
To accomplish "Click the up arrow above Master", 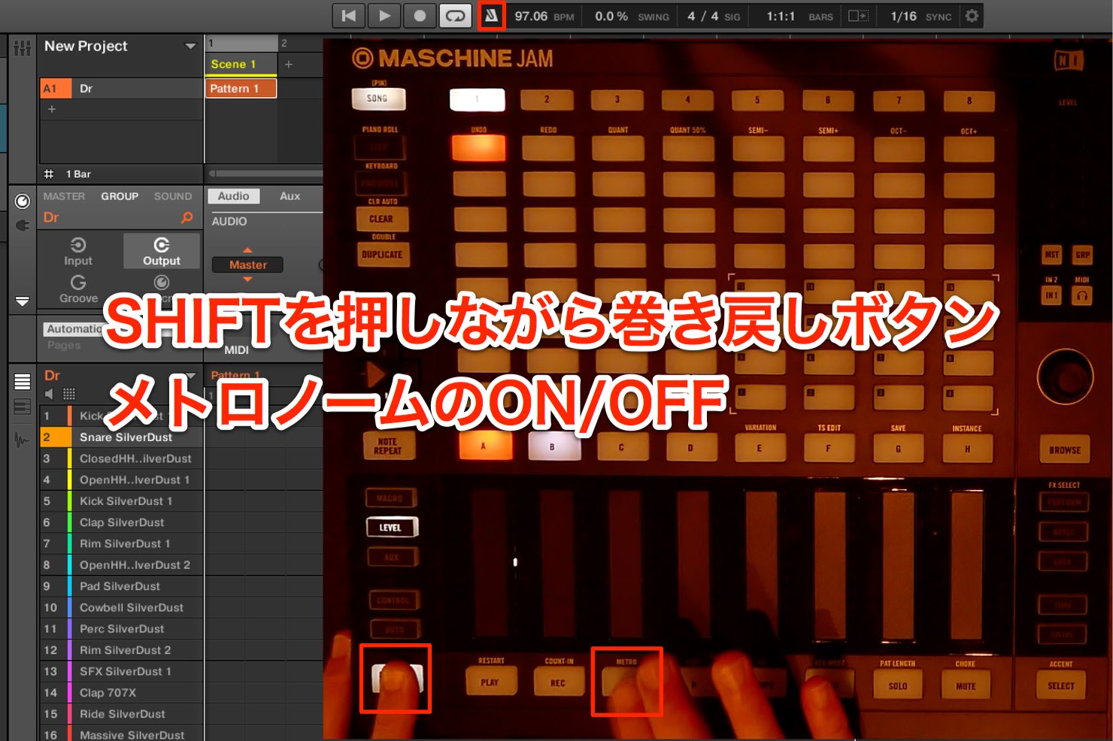I will [x=247, y=250].
